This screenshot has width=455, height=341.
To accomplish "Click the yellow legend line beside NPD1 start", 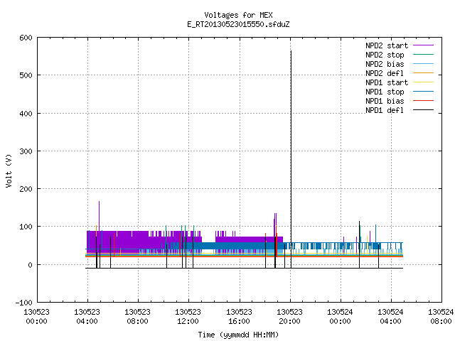I will [x=424, y=82].
